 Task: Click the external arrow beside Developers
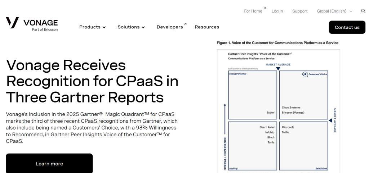(x=185, y=24)
